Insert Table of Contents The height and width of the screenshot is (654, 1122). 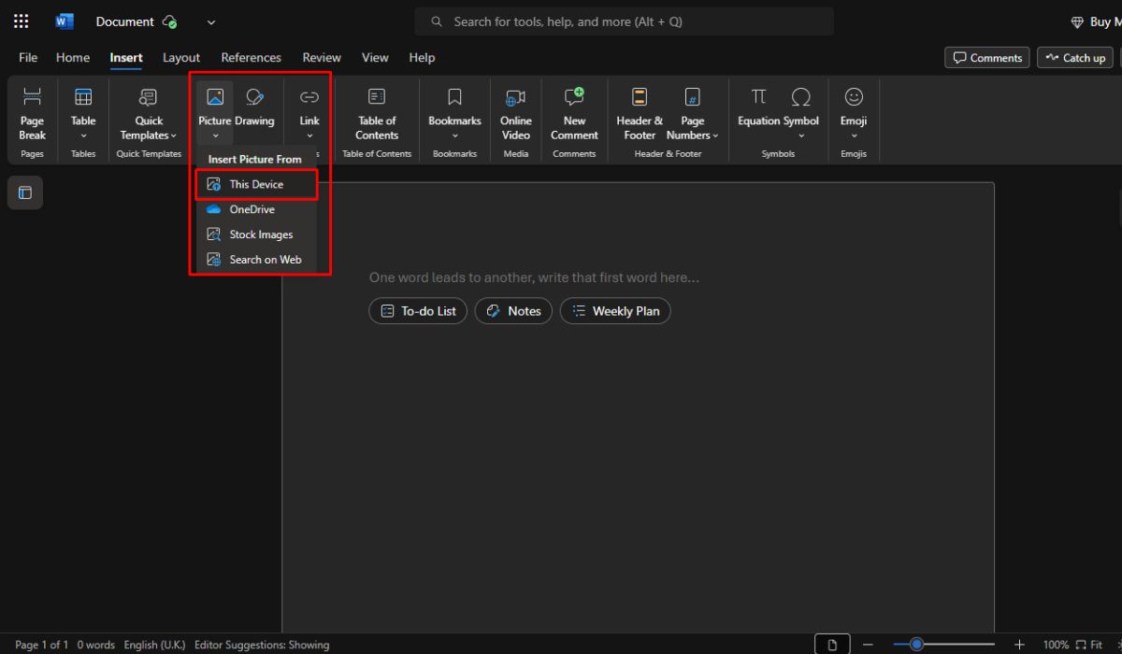(377, 113)
